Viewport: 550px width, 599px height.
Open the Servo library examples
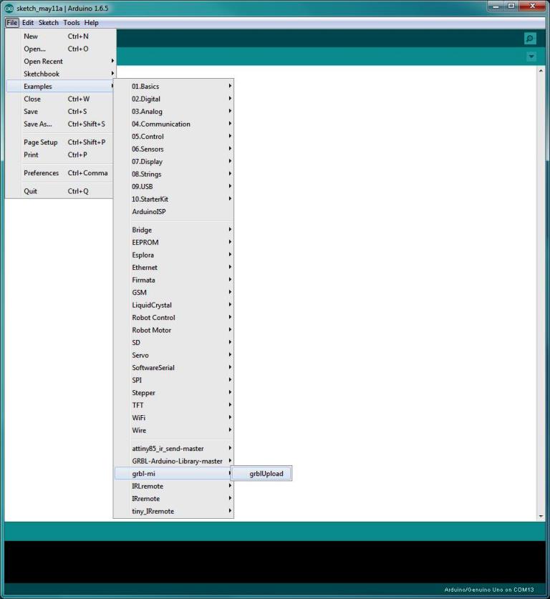(173, 355)
